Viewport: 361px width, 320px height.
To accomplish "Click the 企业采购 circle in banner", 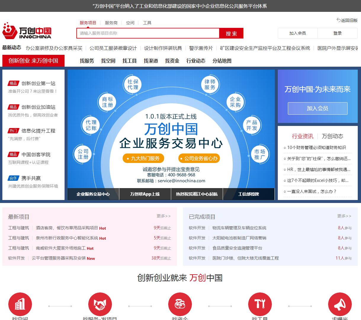I will pos(235,102).
